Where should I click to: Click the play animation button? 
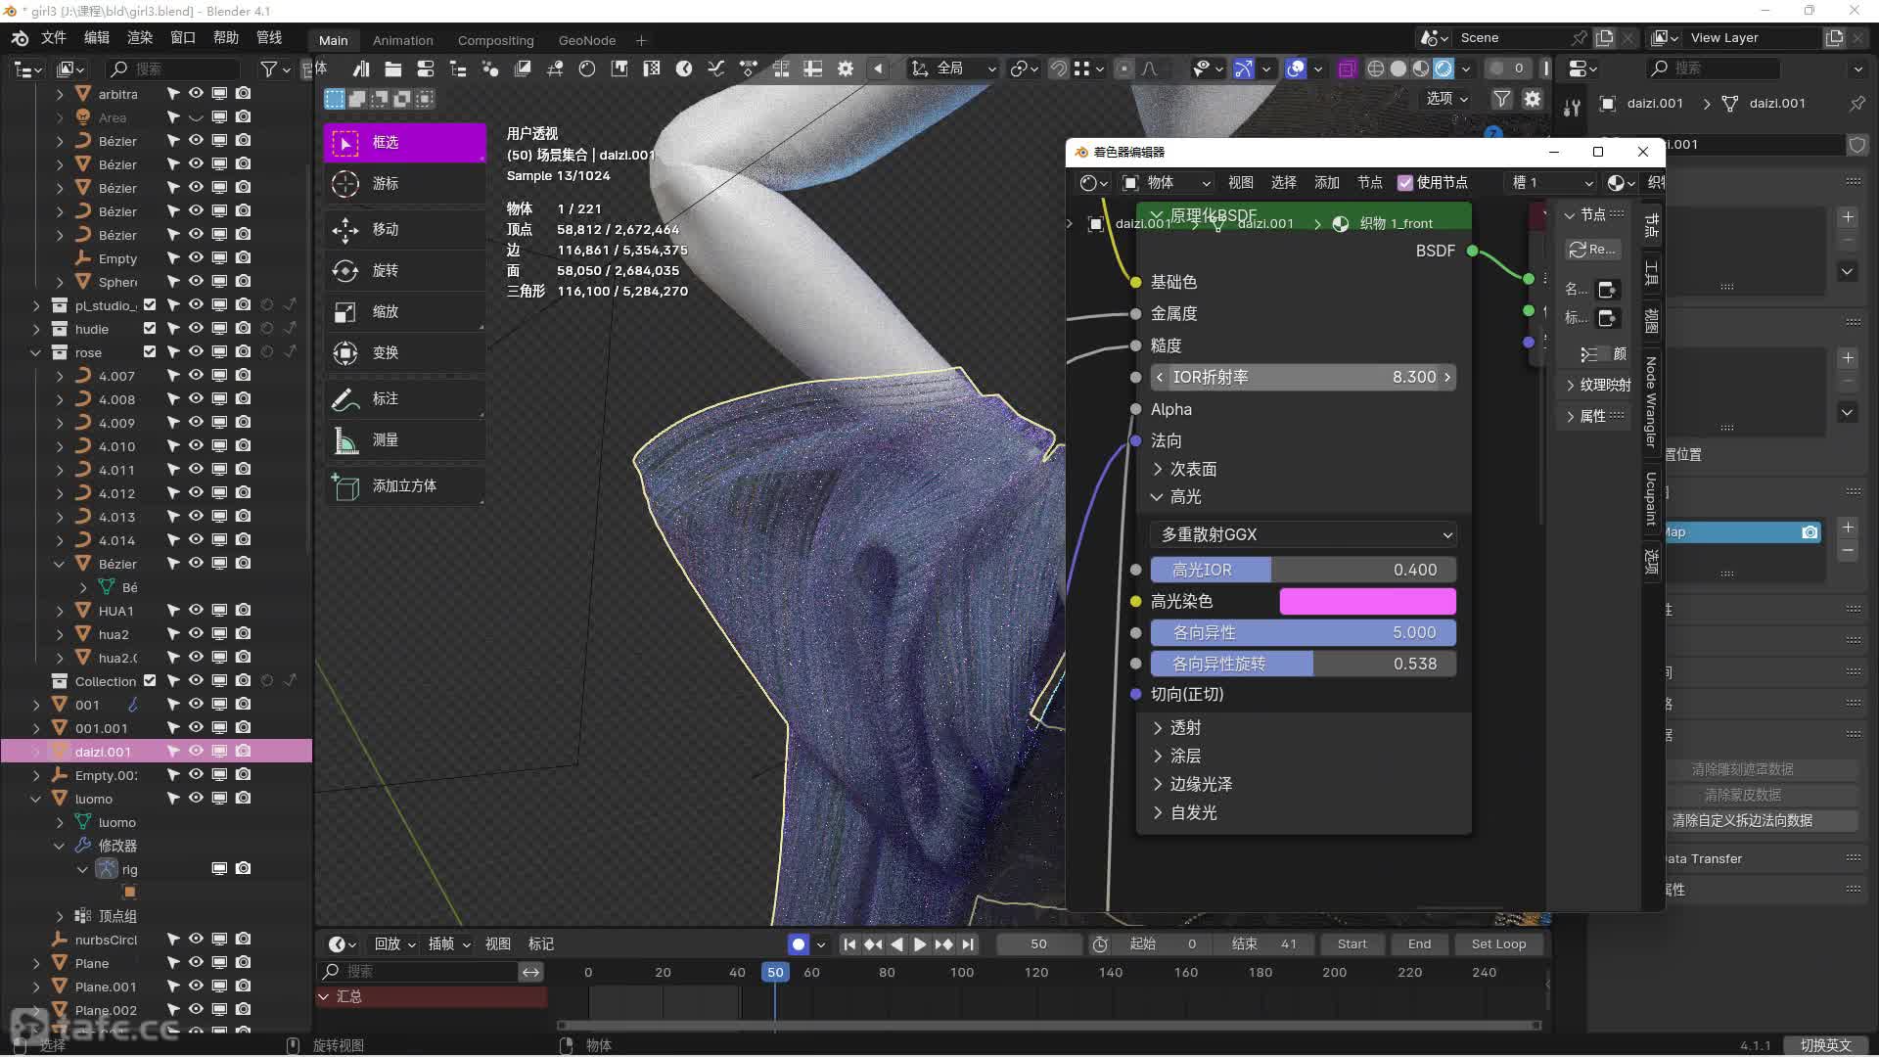tap(920, 944)
